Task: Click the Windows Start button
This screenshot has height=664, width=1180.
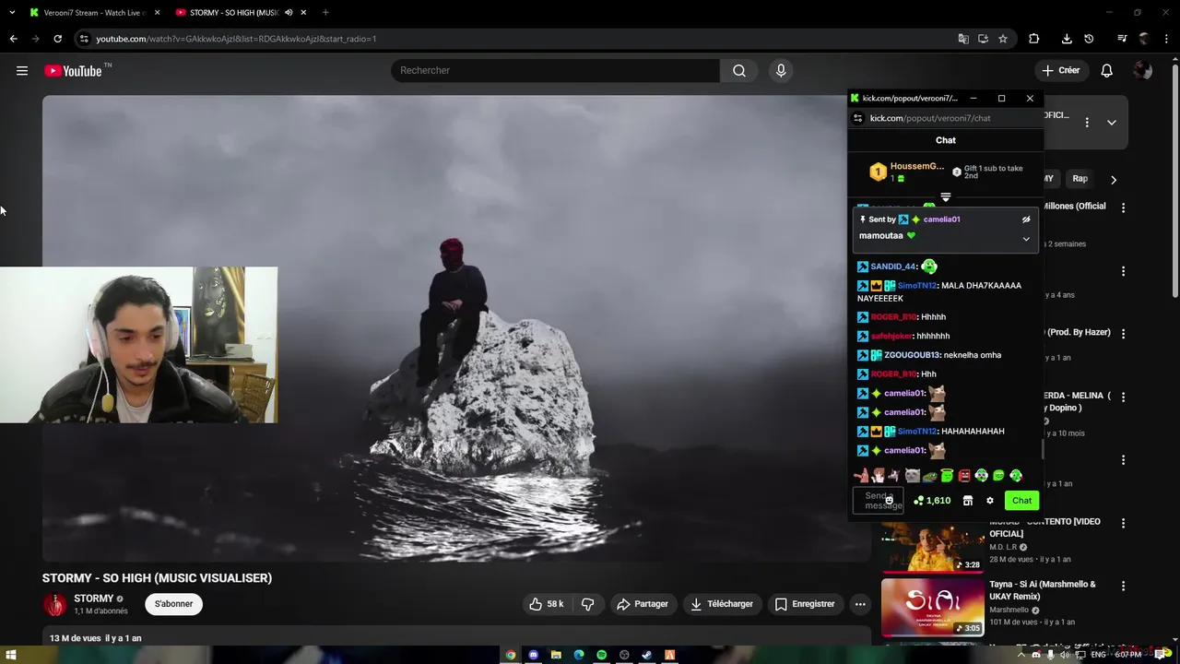Action: 11,655
